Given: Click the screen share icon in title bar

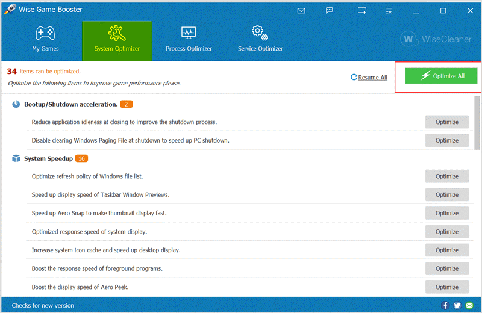Looking at the screenshot, I should [x=362, y=11].
